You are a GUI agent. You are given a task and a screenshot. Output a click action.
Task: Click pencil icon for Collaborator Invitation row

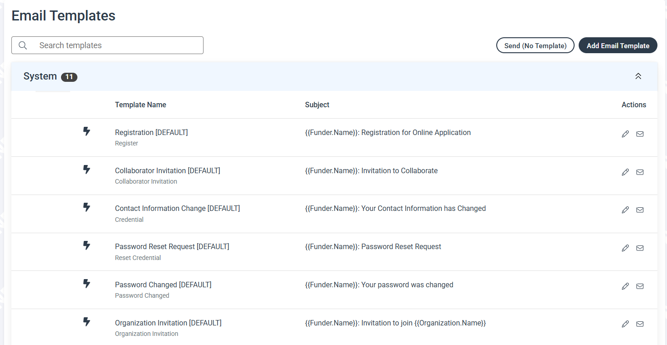click(x=625, y=172)
